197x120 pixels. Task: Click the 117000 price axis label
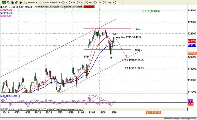(192, 92)
